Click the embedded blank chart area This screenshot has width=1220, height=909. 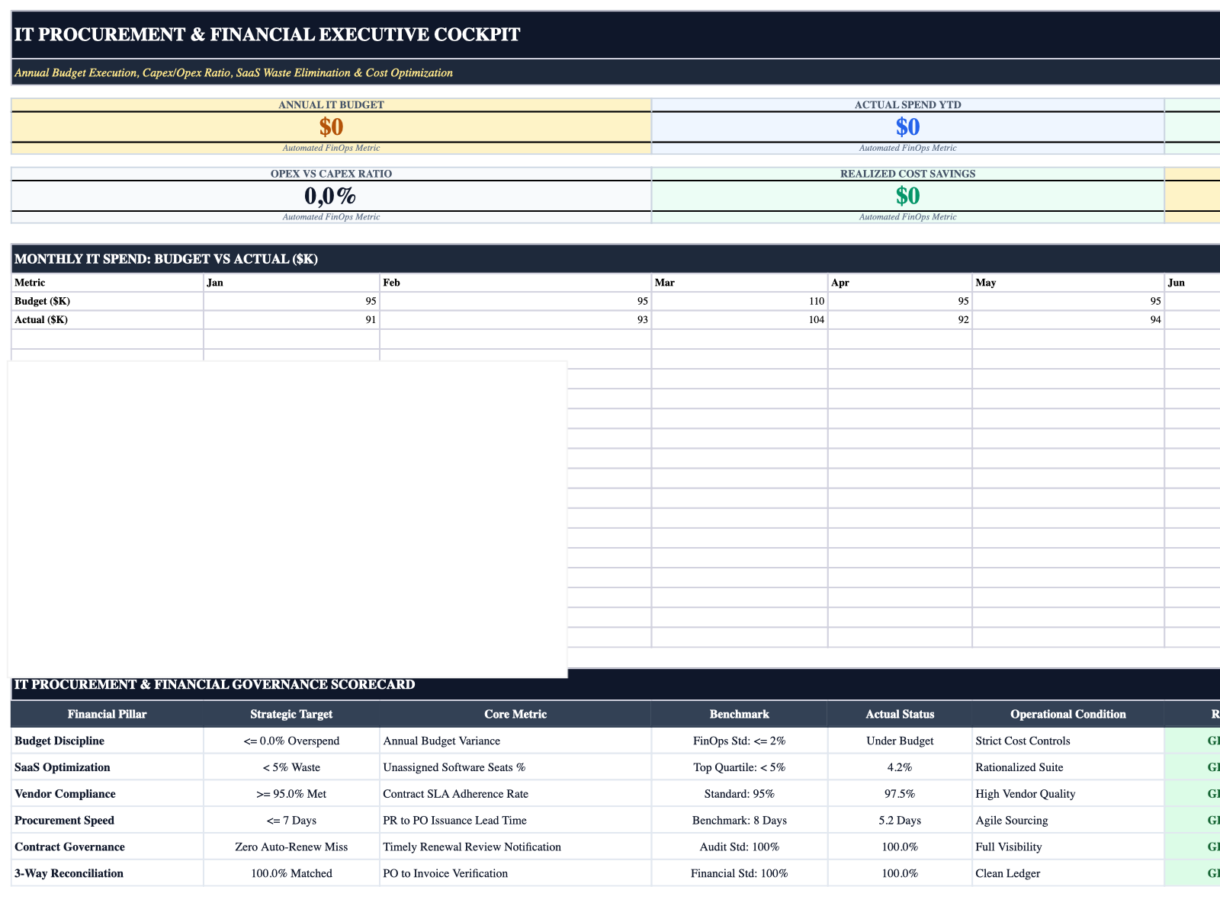click(287, 519)
